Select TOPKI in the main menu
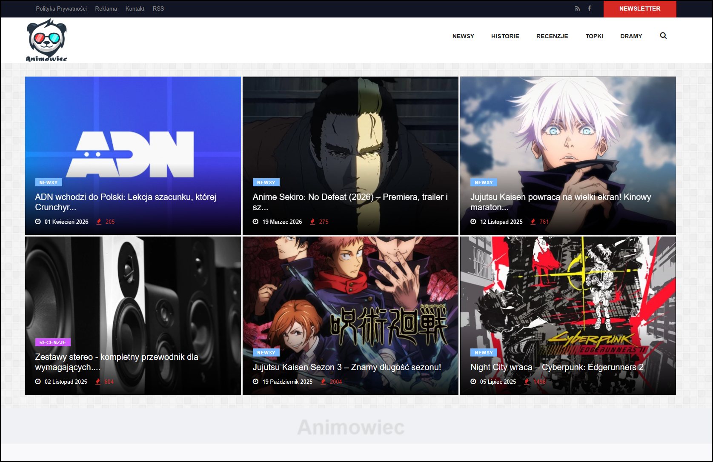The width and height of the screenshot is (713, 462). click(x=594, y=36)
